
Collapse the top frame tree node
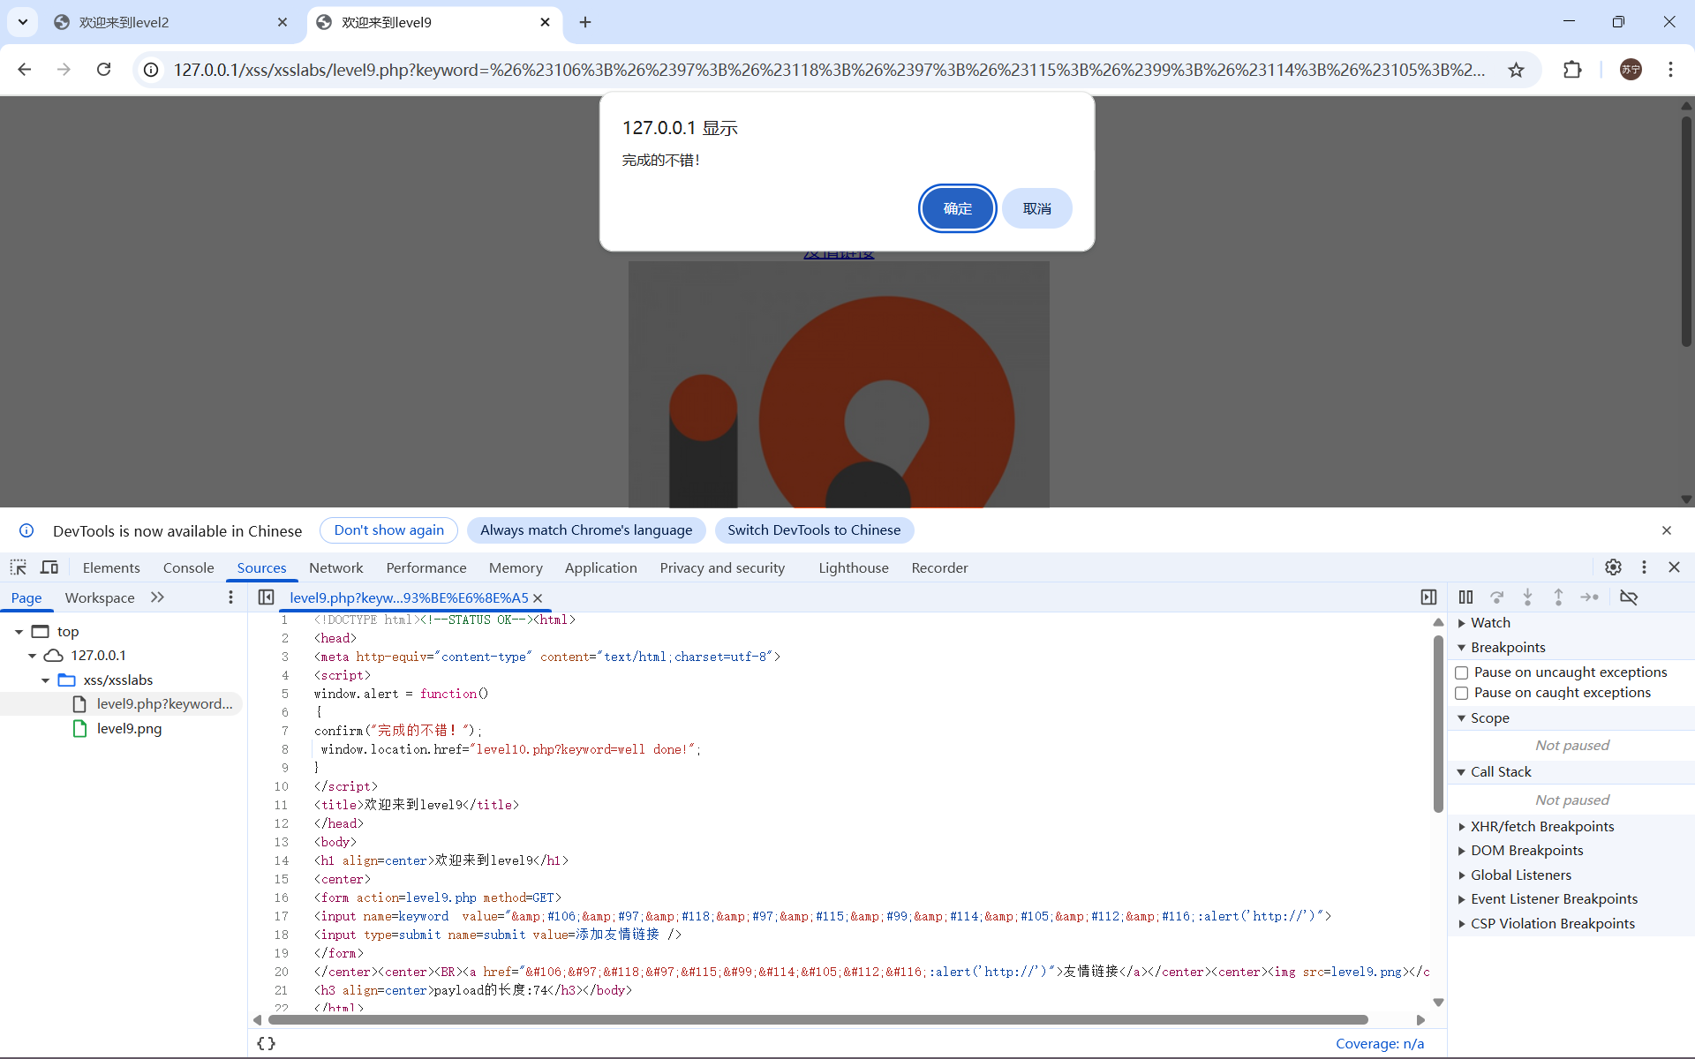point(19,632)
